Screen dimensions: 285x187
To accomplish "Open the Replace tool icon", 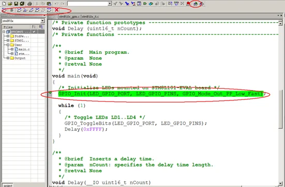I will 133,4.
